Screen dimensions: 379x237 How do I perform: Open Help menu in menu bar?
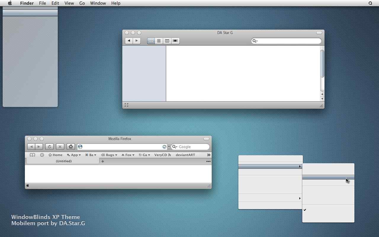tap(116, 3)
